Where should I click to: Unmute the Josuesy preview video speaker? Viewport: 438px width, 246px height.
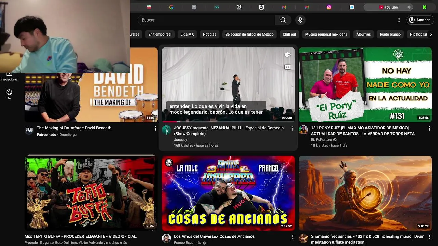pos(287,55)
